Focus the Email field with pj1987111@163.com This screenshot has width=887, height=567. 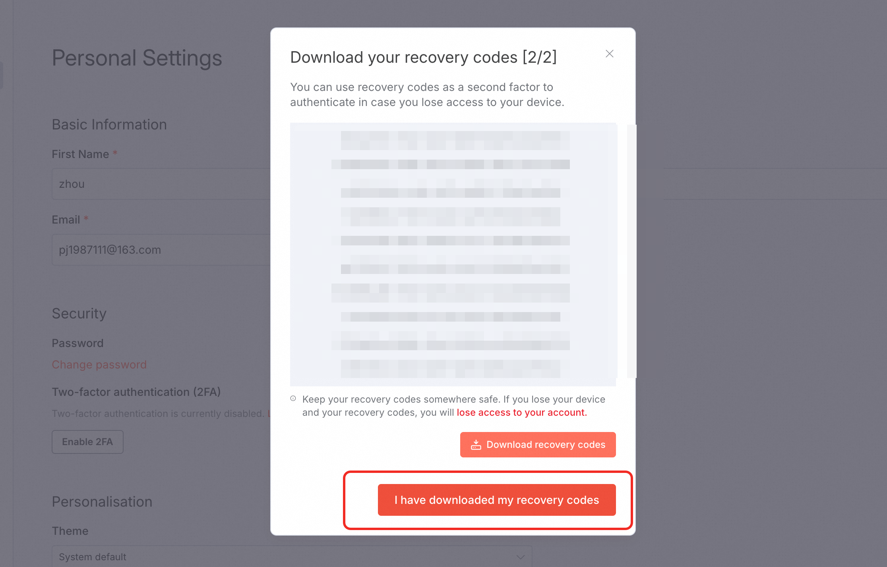[161, 250]
